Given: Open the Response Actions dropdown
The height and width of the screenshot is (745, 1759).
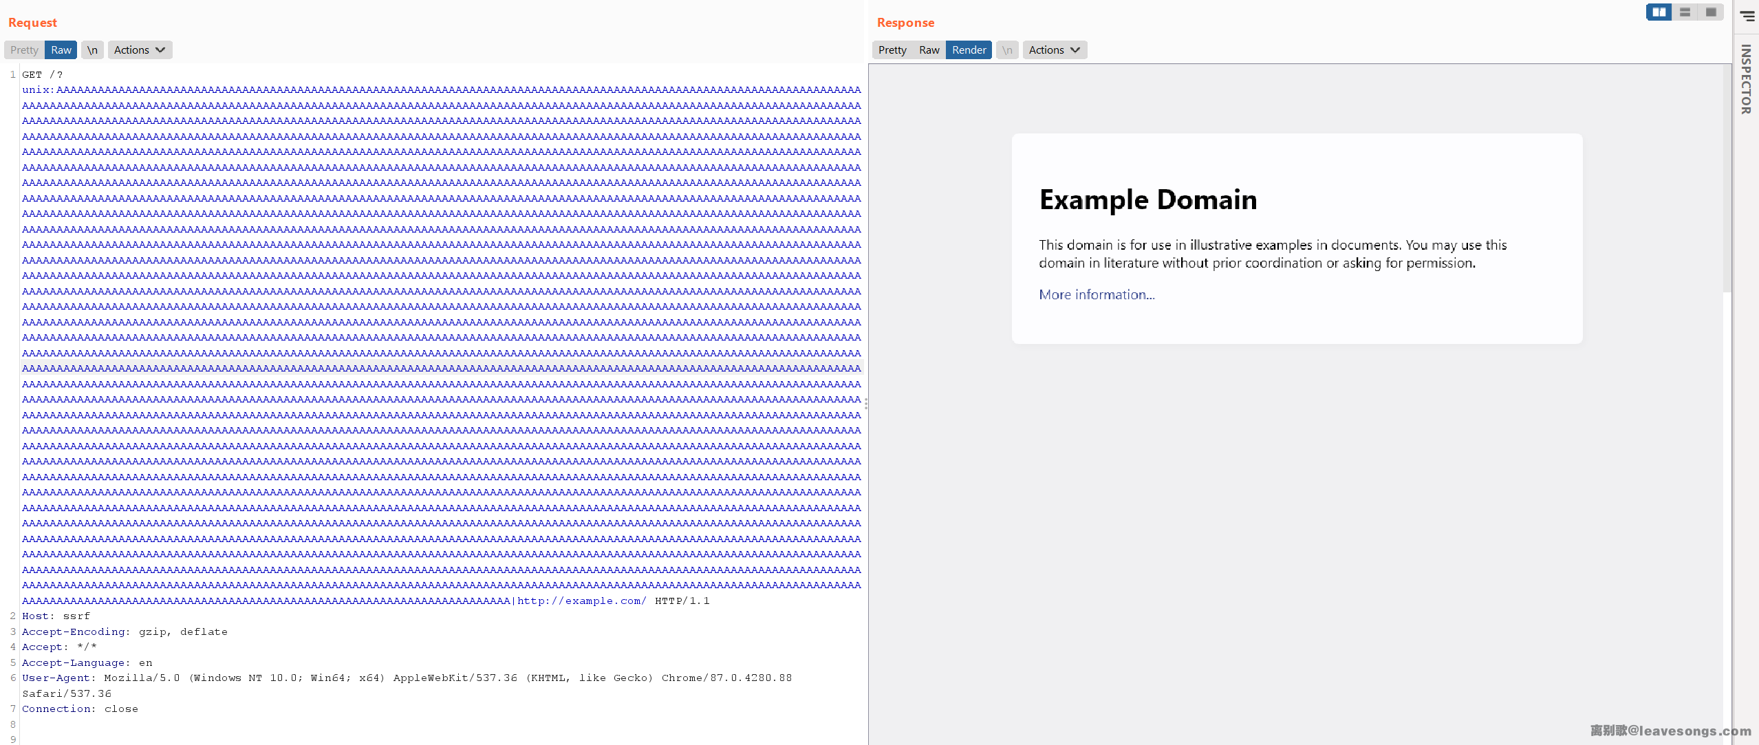Looking at the screenshot, I should coord(1054,50).
